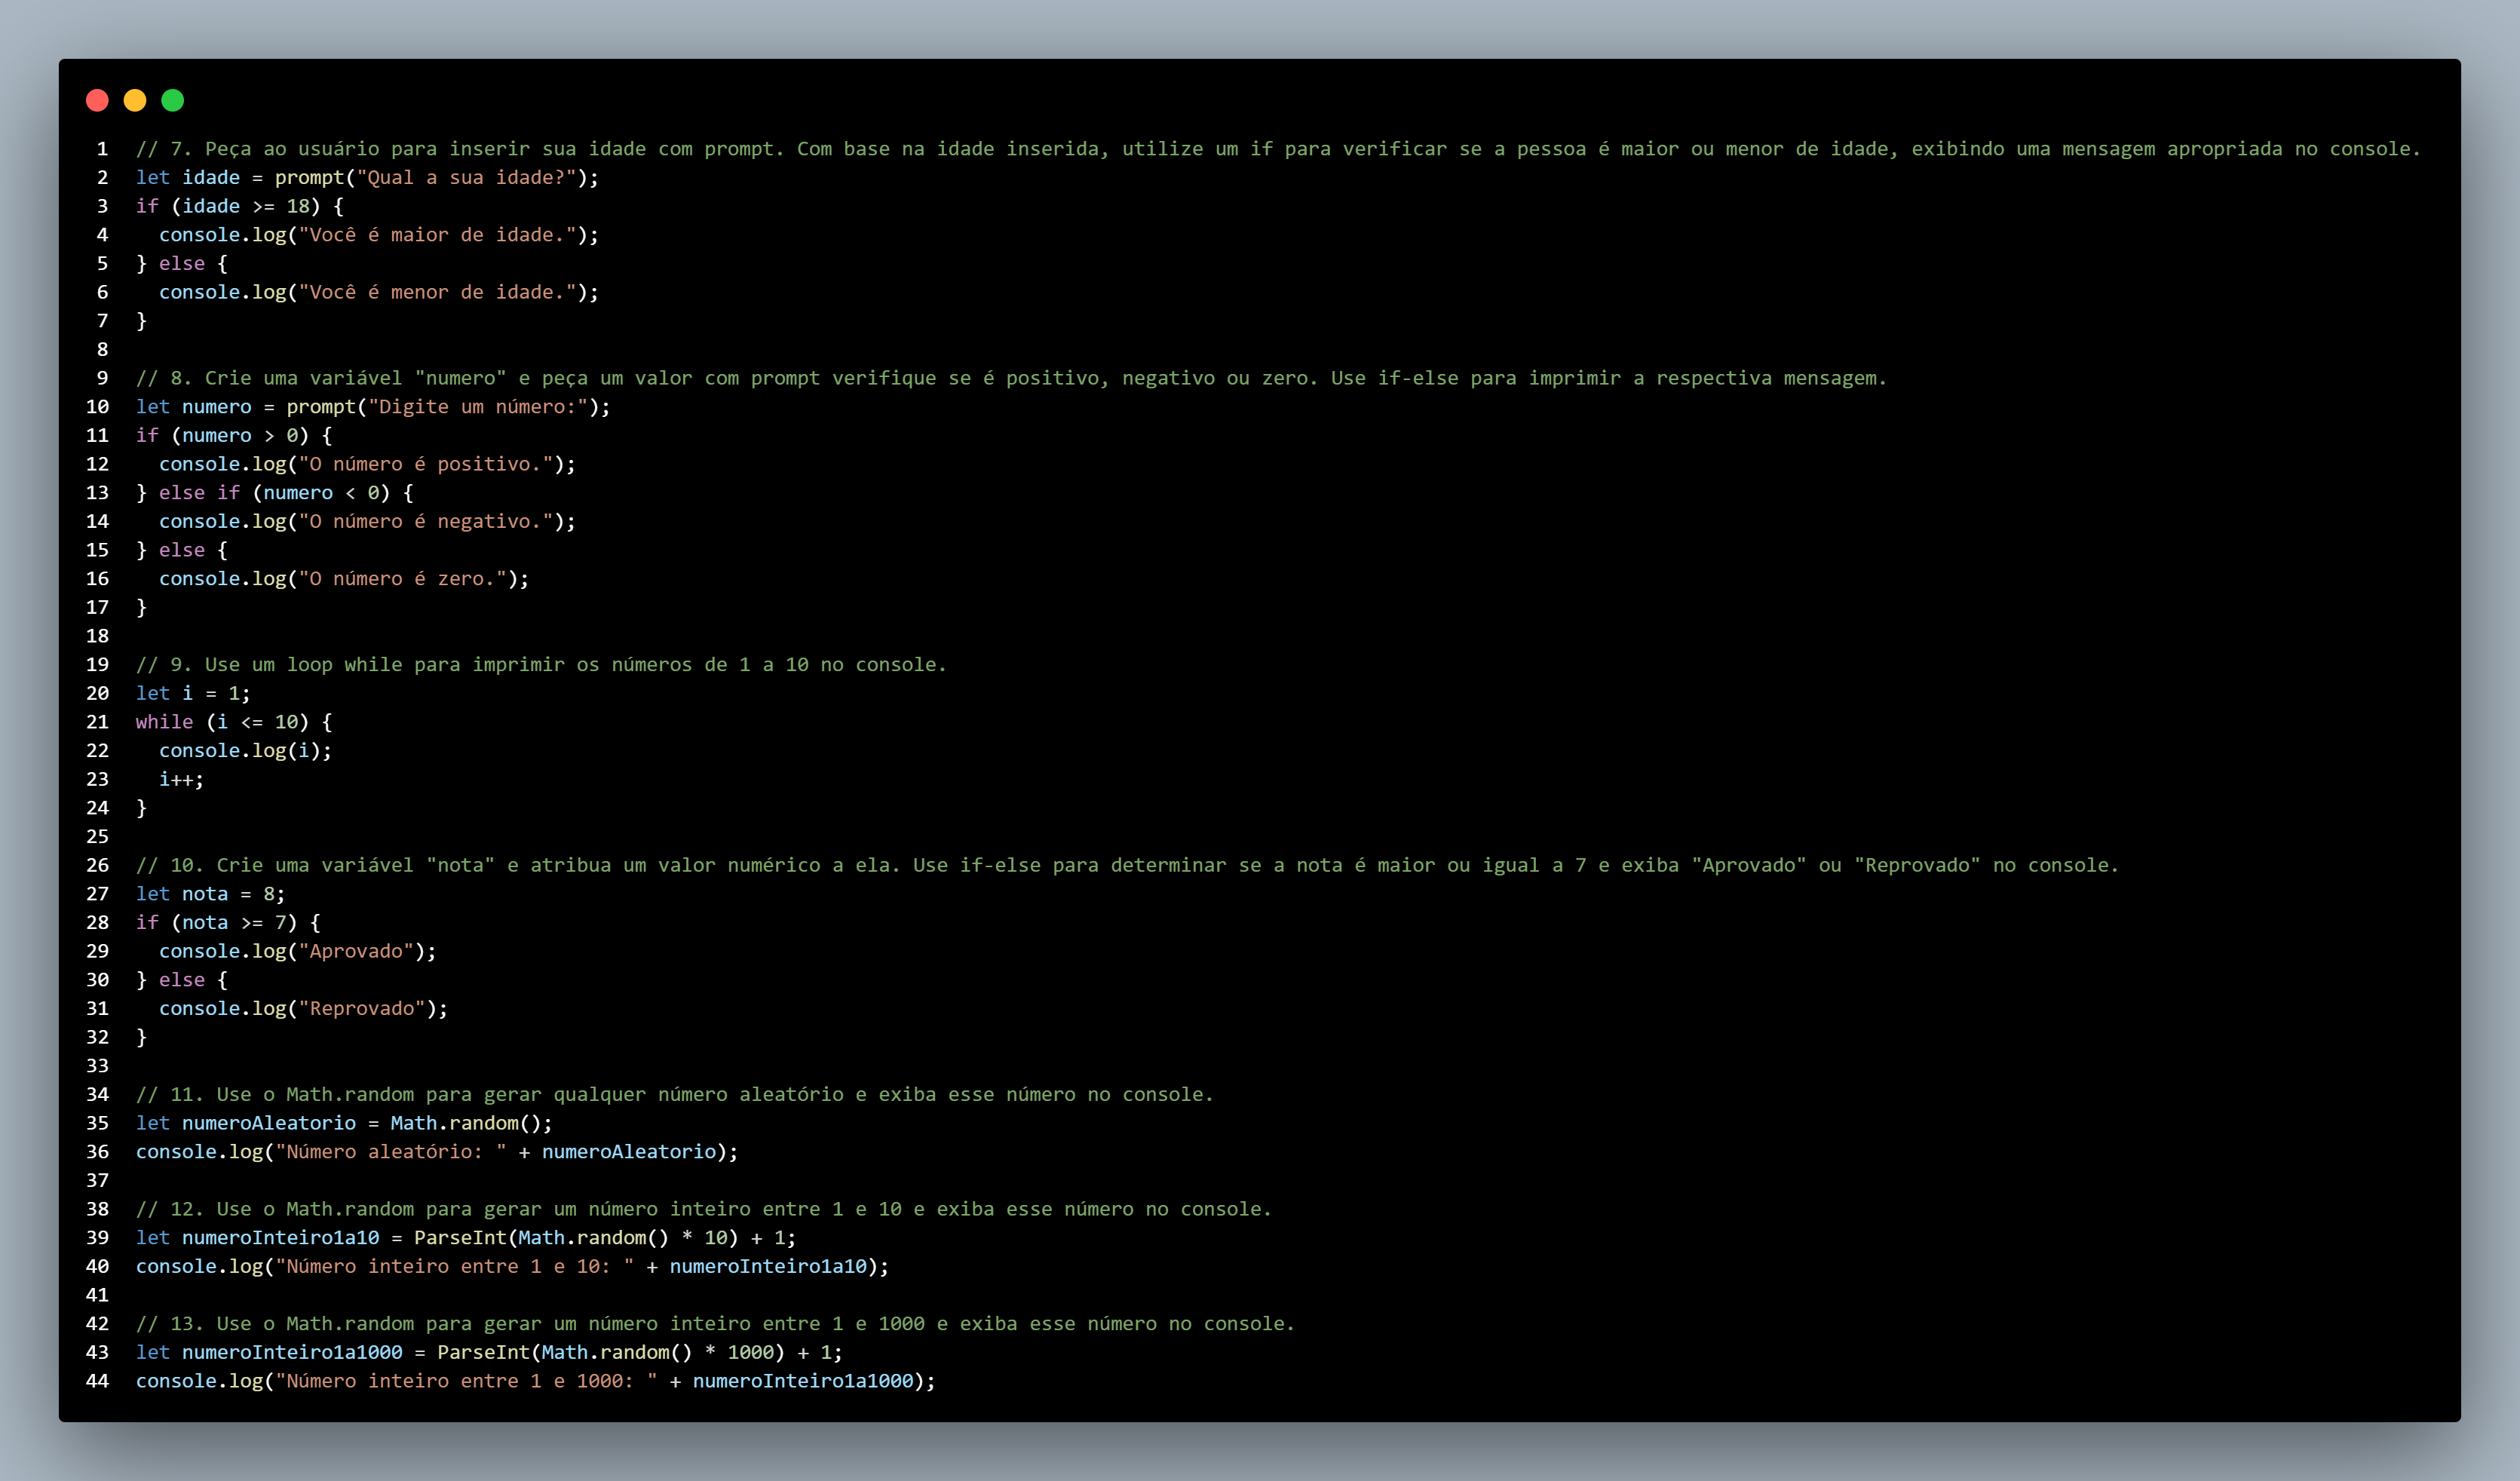Click the comment starting "// 8. Crie uma variável"
This screenshot has width=2520, height=1481.
(x=1011, y=378)
